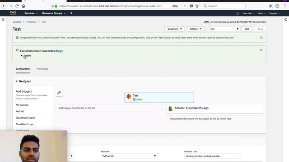Image resolution: width=289 pixels, height=162 pixels.
Task: Add the CloudWatch Logs trigger
Action: (x=24, y=124)
